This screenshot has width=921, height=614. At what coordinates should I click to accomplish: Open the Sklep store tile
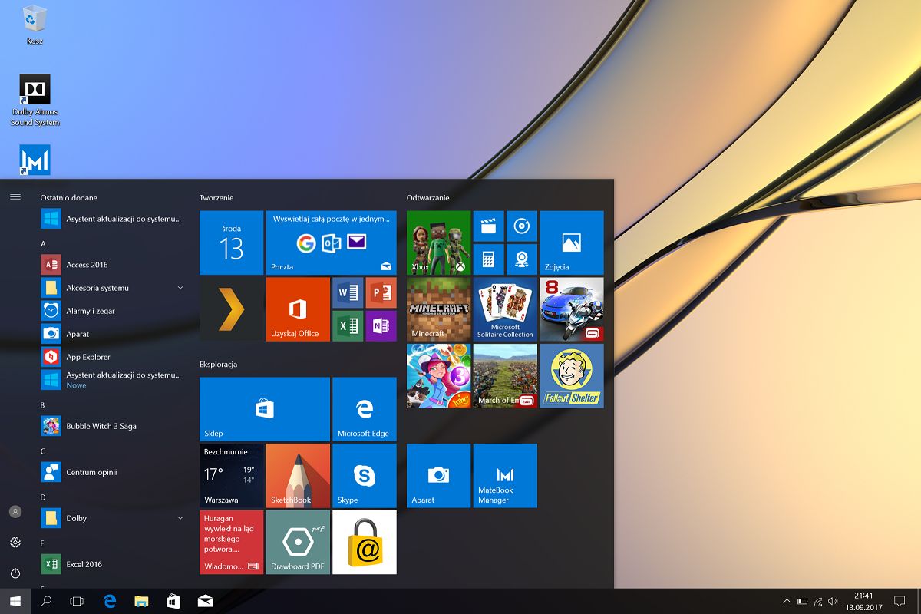[265, 409]
